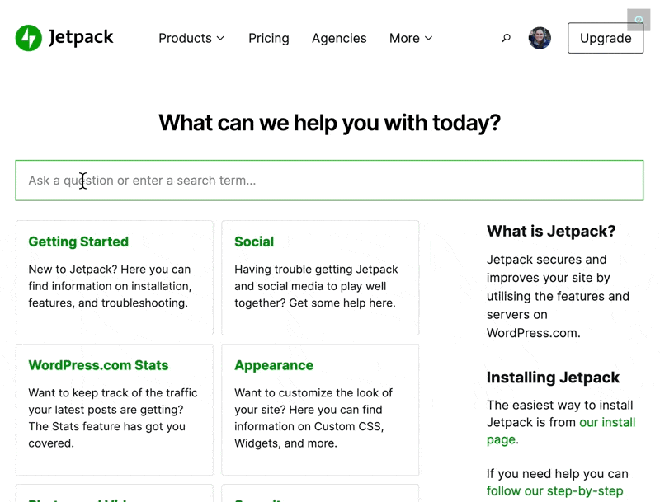Click the Upgrade button
The image size is (660, 502).
(606, 38)
